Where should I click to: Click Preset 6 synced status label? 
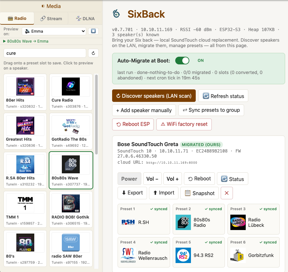[x=268, y=242]
